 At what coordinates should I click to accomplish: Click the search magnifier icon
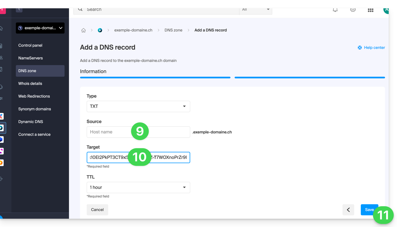coord(80,10)
